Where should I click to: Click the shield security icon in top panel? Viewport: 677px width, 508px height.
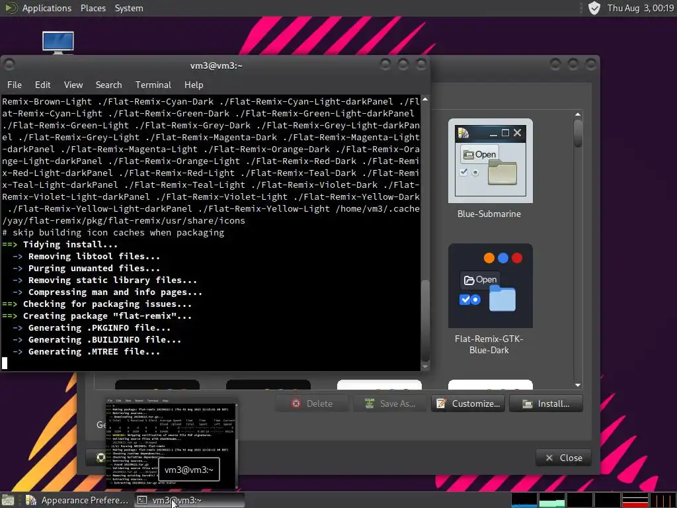click(x=594, y=8)
